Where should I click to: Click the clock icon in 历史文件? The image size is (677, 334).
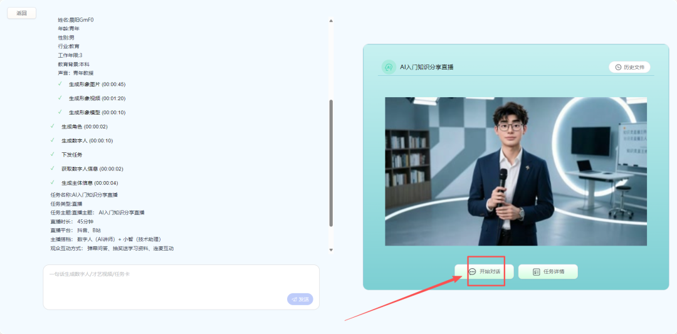click(x=618, y=67)
